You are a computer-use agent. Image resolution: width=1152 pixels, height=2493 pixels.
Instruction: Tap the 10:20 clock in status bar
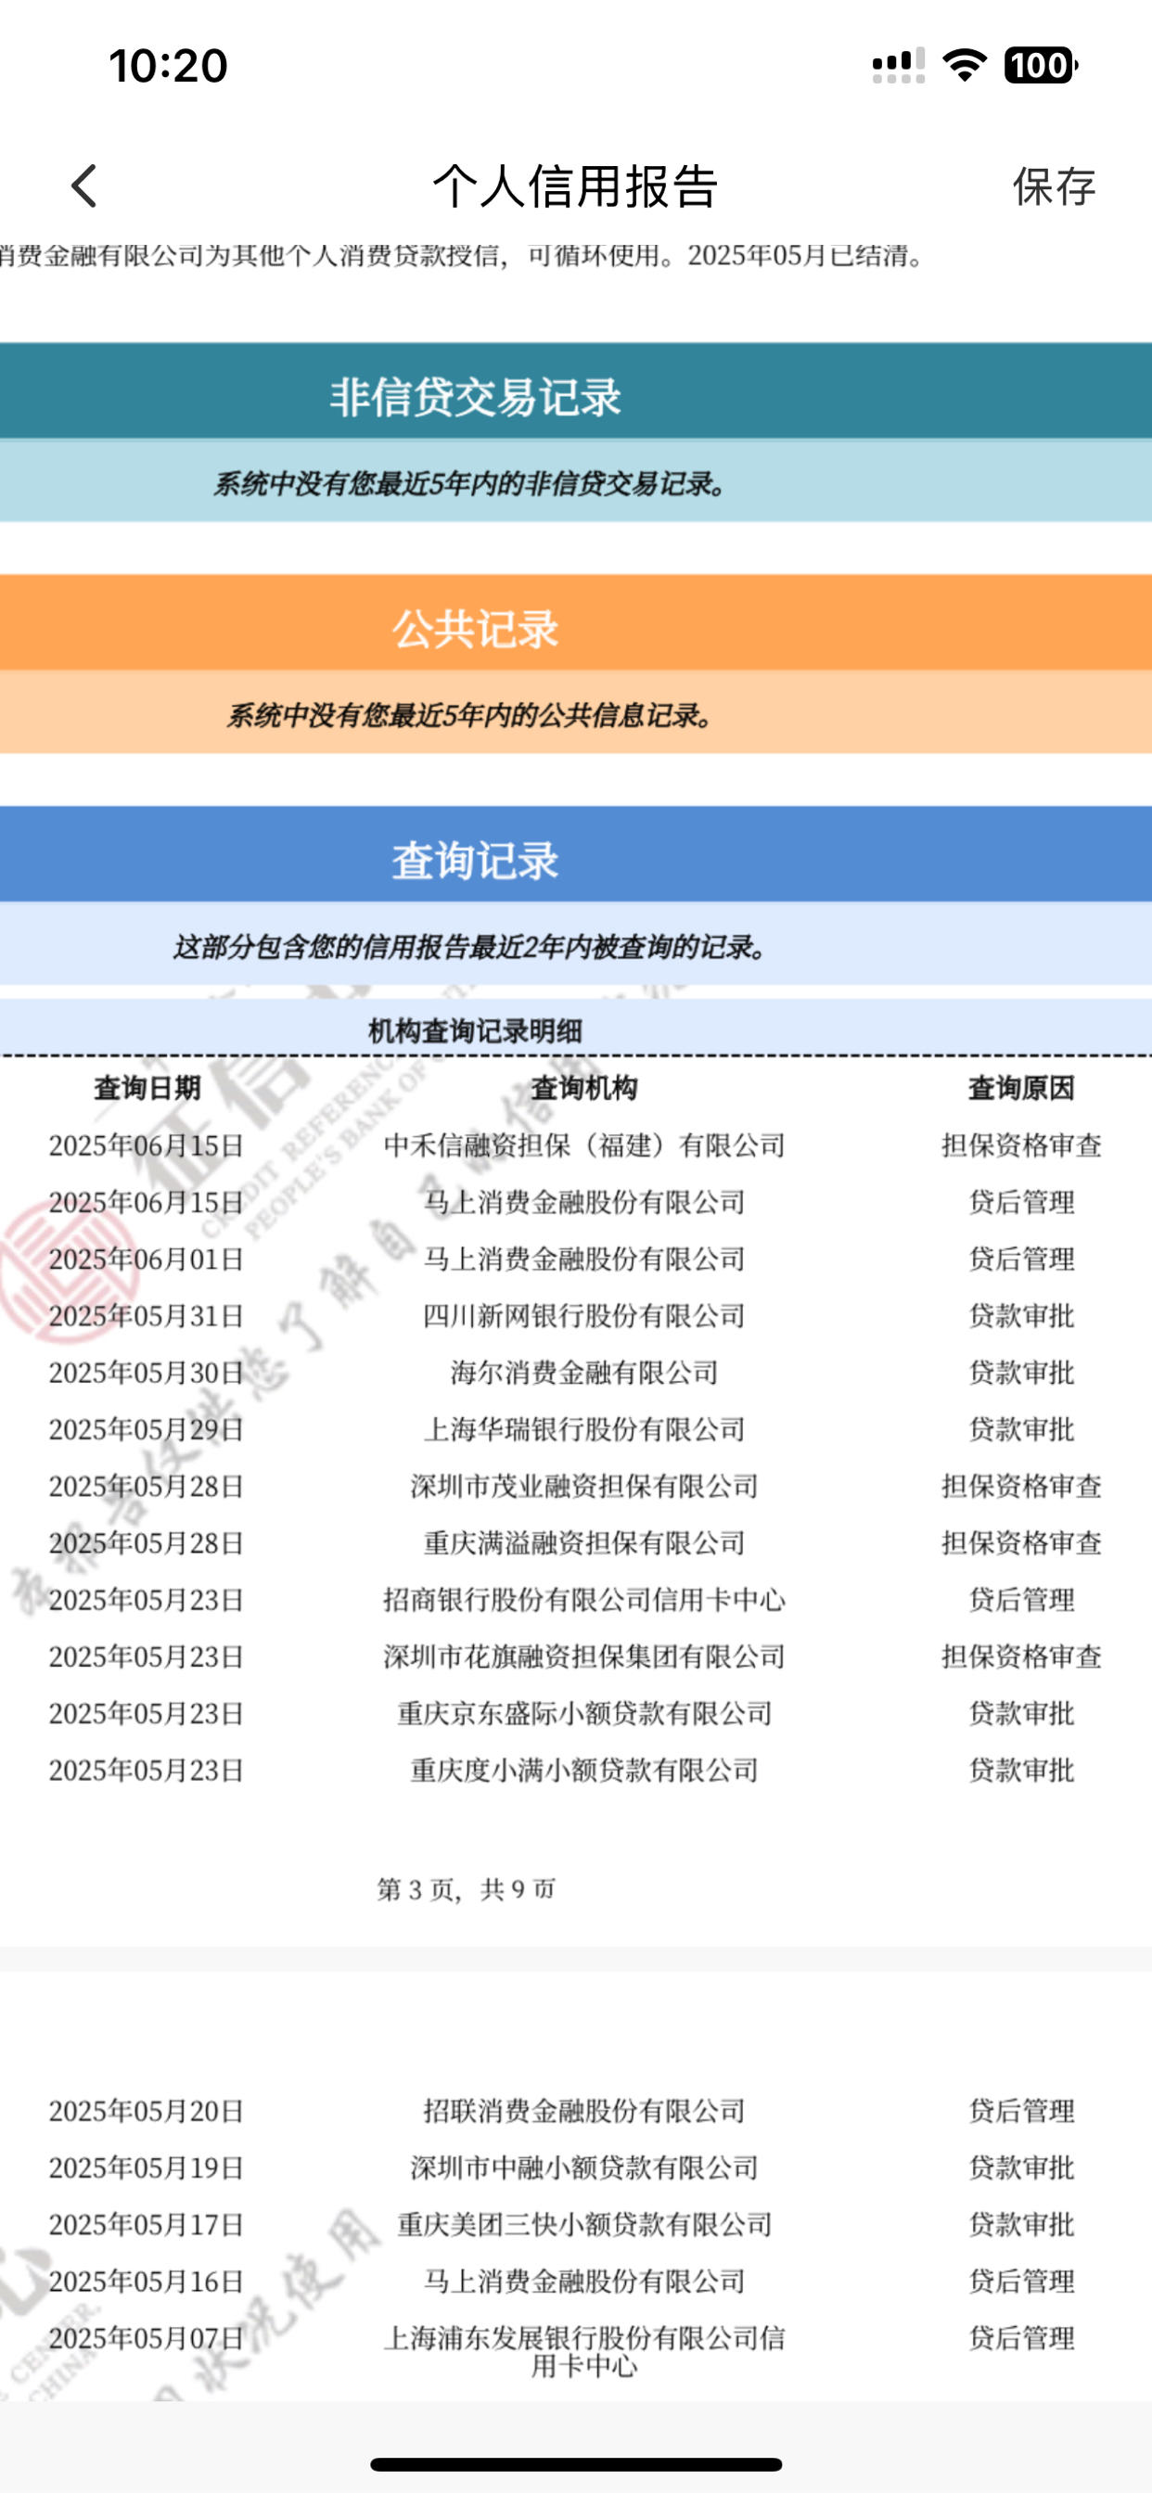click(x=168, y=66)
